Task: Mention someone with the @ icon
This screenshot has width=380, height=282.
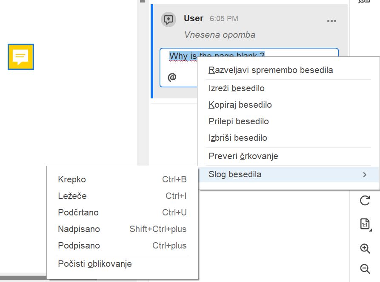Action: pyautogui.click(x=172, y=77)
